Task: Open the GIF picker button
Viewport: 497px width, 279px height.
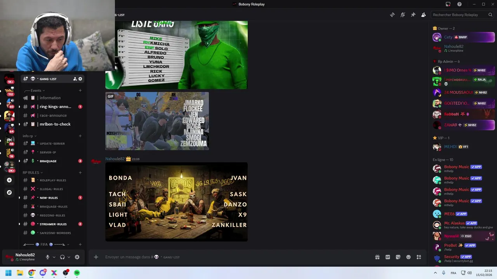Action: 388,257
